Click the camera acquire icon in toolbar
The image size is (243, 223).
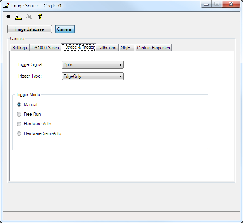click(8, 17)
